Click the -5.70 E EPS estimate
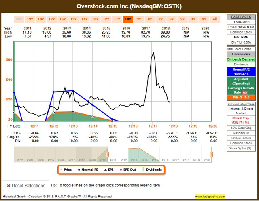This screenshot has height=201, width=259. [x=172, y=133]
